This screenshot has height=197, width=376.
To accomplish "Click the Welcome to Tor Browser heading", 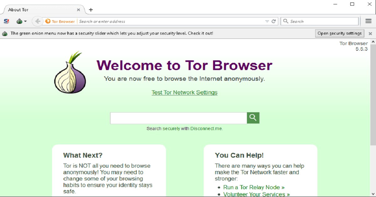I will point(185,65).
